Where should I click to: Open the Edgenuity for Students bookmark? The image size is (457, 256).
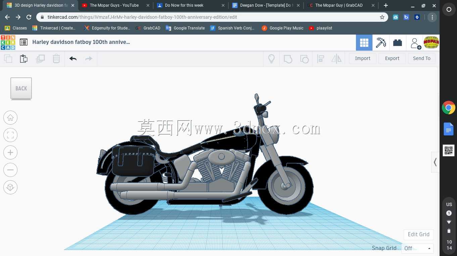pos(107,28)
